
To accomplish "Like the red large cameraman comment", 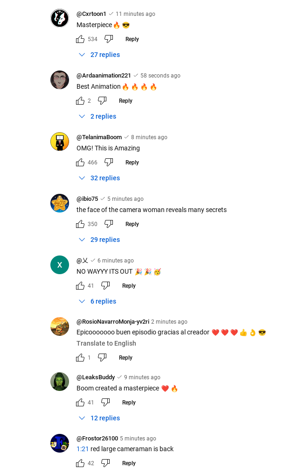I will [x=80, y=463].
